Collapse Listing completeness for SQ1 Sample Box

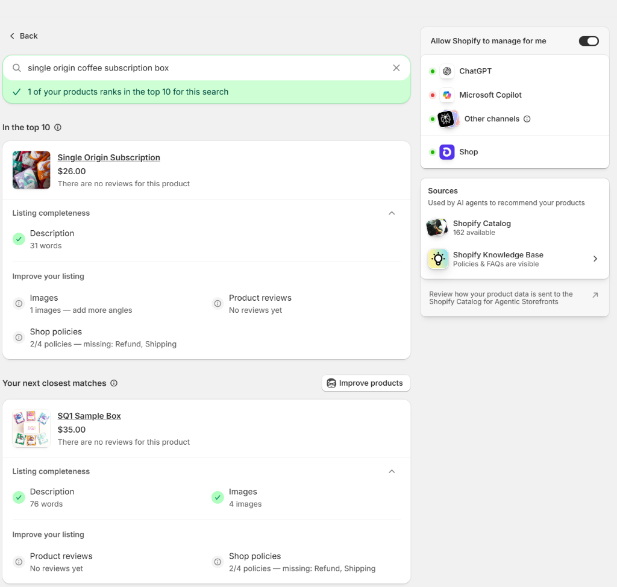(x=392, y=471)
